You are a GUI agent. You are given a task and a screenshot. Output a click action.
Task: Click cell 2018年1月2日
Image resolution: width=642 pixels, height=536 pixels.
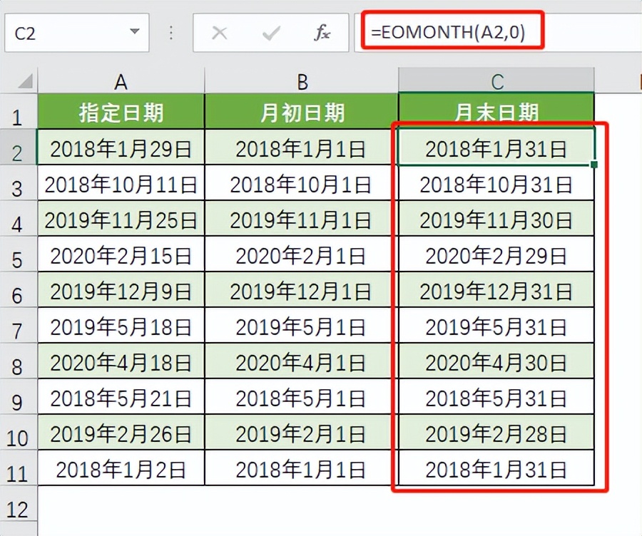121,468
